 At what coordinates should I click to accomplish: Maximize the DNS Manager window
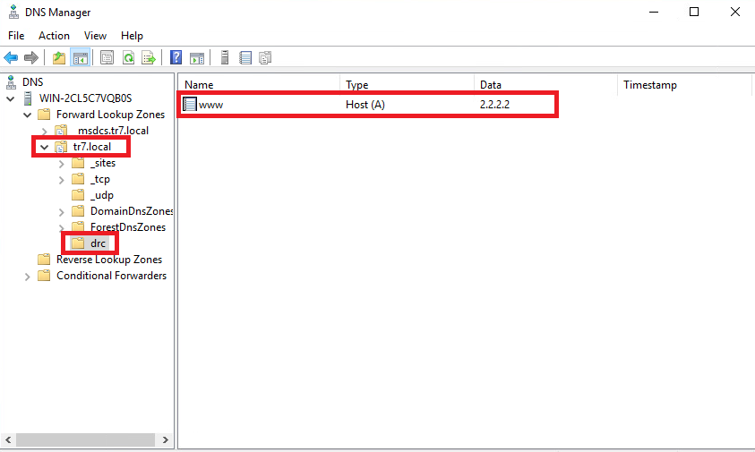(694, 12)
